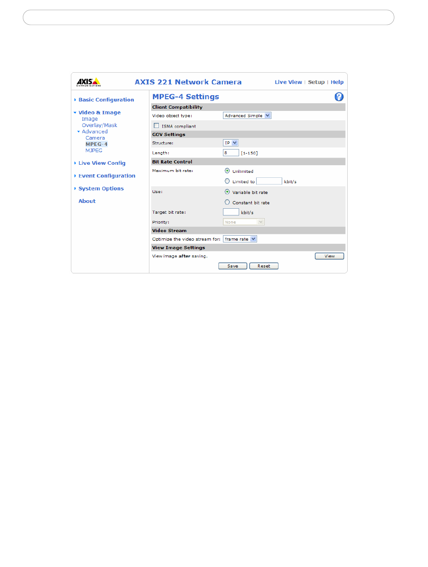Open the Camera settings page
This screenshot has width=428, height=567.
coord(95,138)
